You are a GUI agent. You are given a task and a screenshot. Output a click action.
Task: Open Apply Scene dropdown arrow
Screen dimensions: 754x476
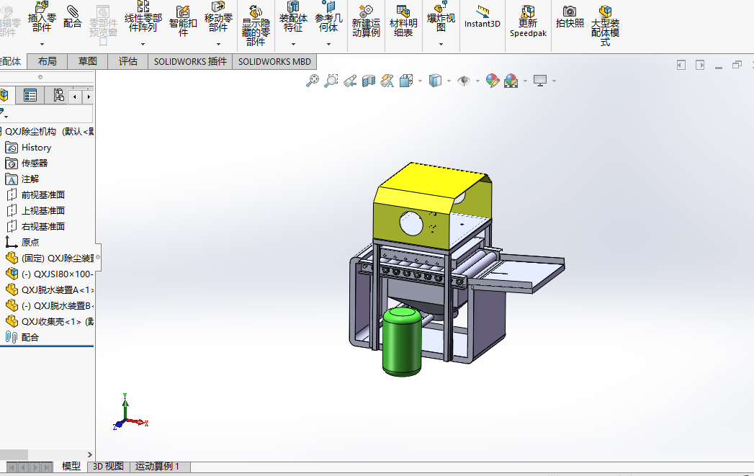tap(525, 81)
